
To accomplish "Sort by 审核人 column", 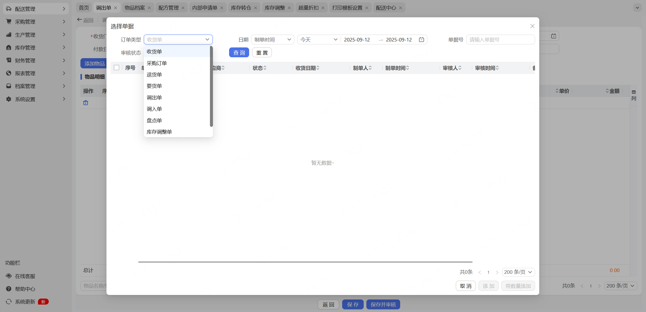I will (x=460, y=68).
